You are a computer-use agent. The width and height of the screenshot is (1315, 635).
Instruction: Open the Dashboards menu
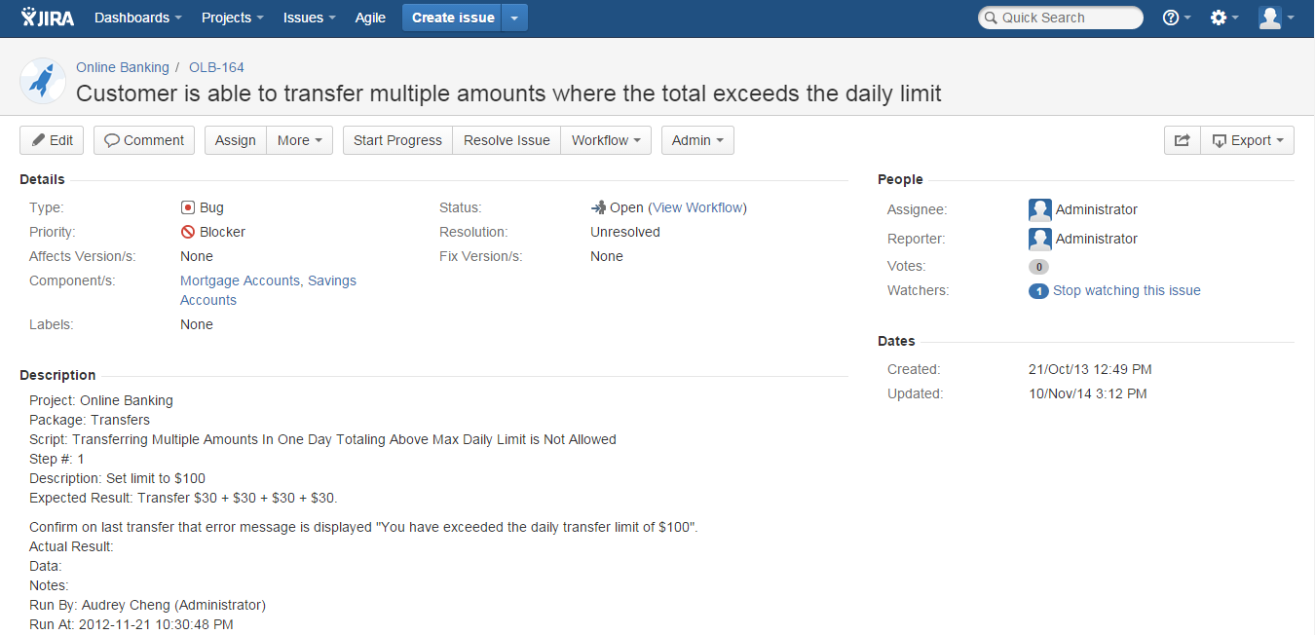[x=137, y=18]
